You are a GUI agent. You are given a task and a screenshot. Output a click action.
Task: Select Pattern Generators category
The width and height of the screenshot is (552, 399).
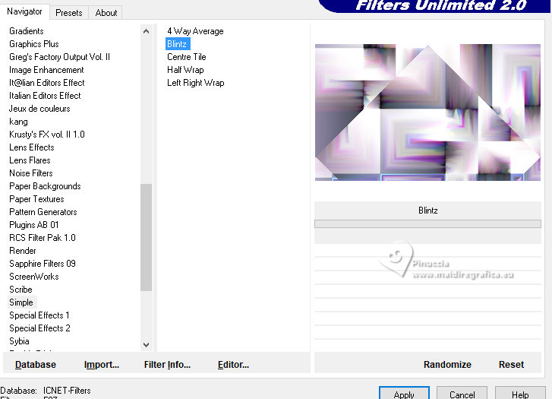[x=43, y=212]
